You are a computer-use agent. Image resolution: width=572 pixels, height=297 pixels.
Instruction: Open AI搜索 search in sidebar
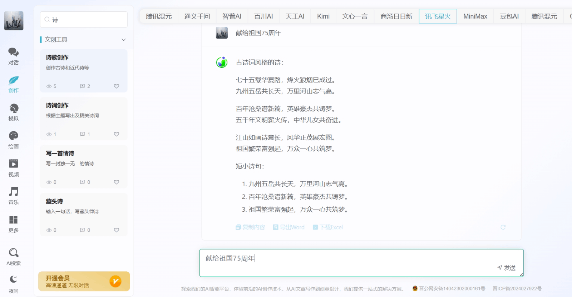click(x=14, y=256)
